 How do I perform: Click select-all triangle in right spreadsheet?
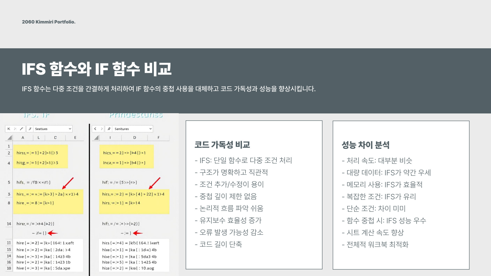click(96, 138)
